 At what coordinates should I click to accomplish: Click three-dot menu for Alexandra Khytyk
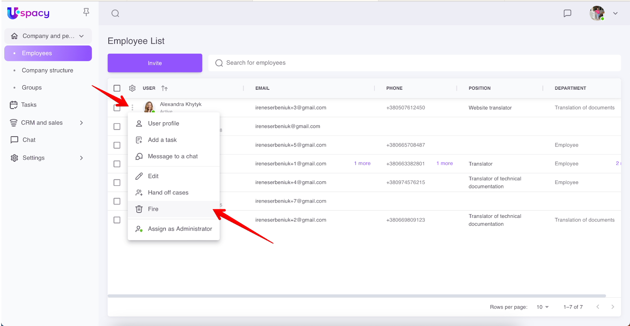[132, 107]
